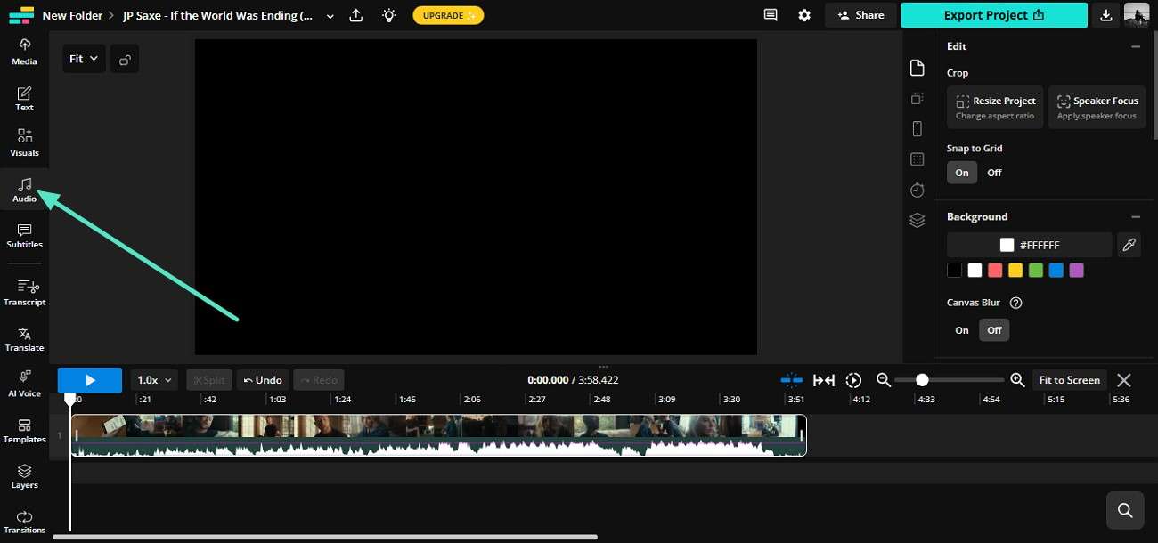
Task: Open the Transcript panel
Action: coord(24,293)
